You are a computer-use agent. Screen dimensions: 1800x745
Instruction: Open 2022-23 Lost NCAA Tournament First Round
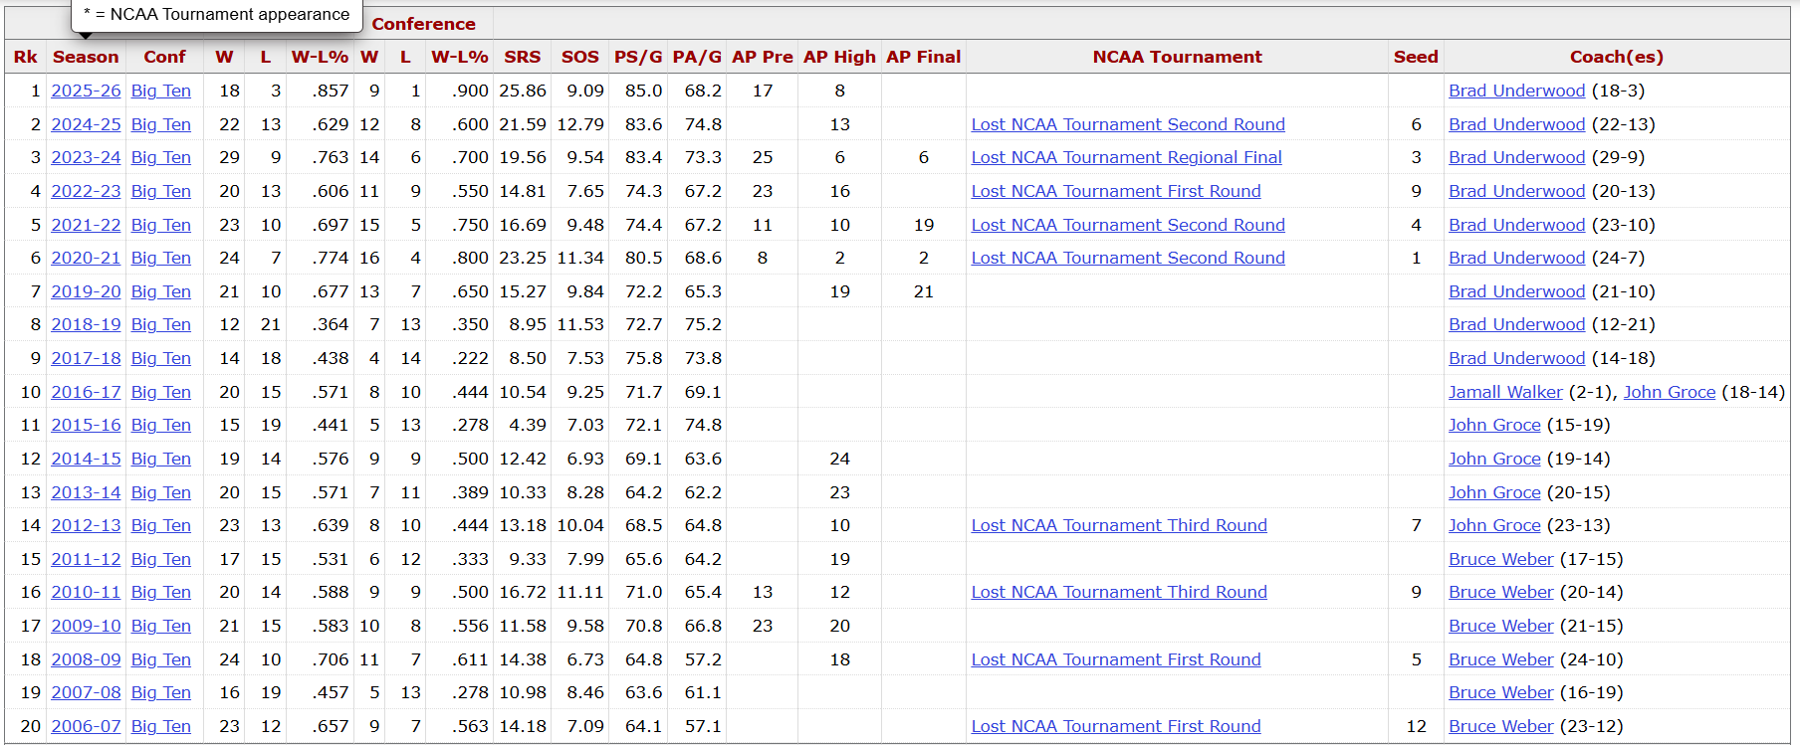tap(1115, 191)
